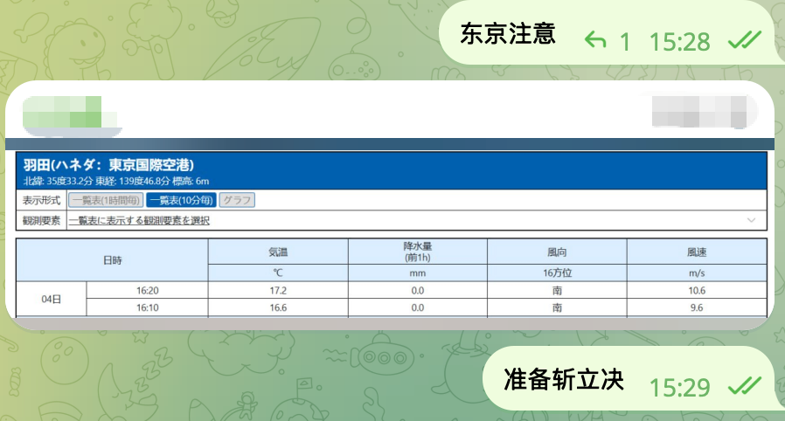Click the 9.6 wind speed value
The height and width of the screenshot is (421, 785).
tap(697, 307)
